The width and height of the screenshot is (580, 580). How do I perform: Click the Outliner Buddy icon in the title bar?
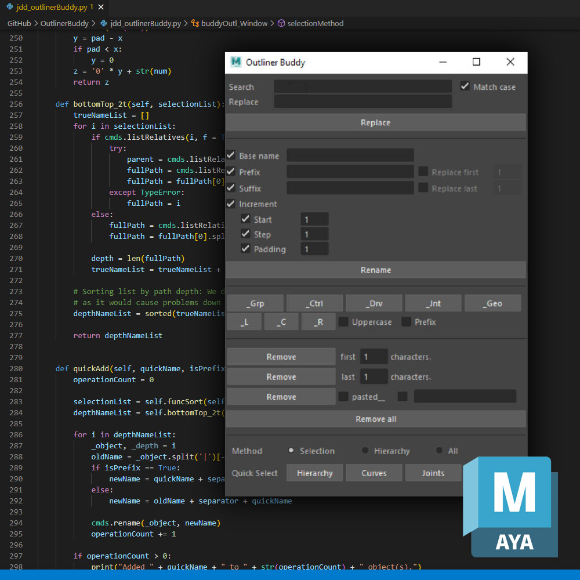236,62
